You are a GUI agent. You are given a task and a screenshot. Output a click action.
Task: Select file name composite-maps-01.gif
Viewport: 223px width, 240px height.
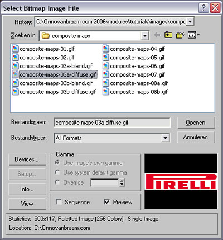coord(47,49)
